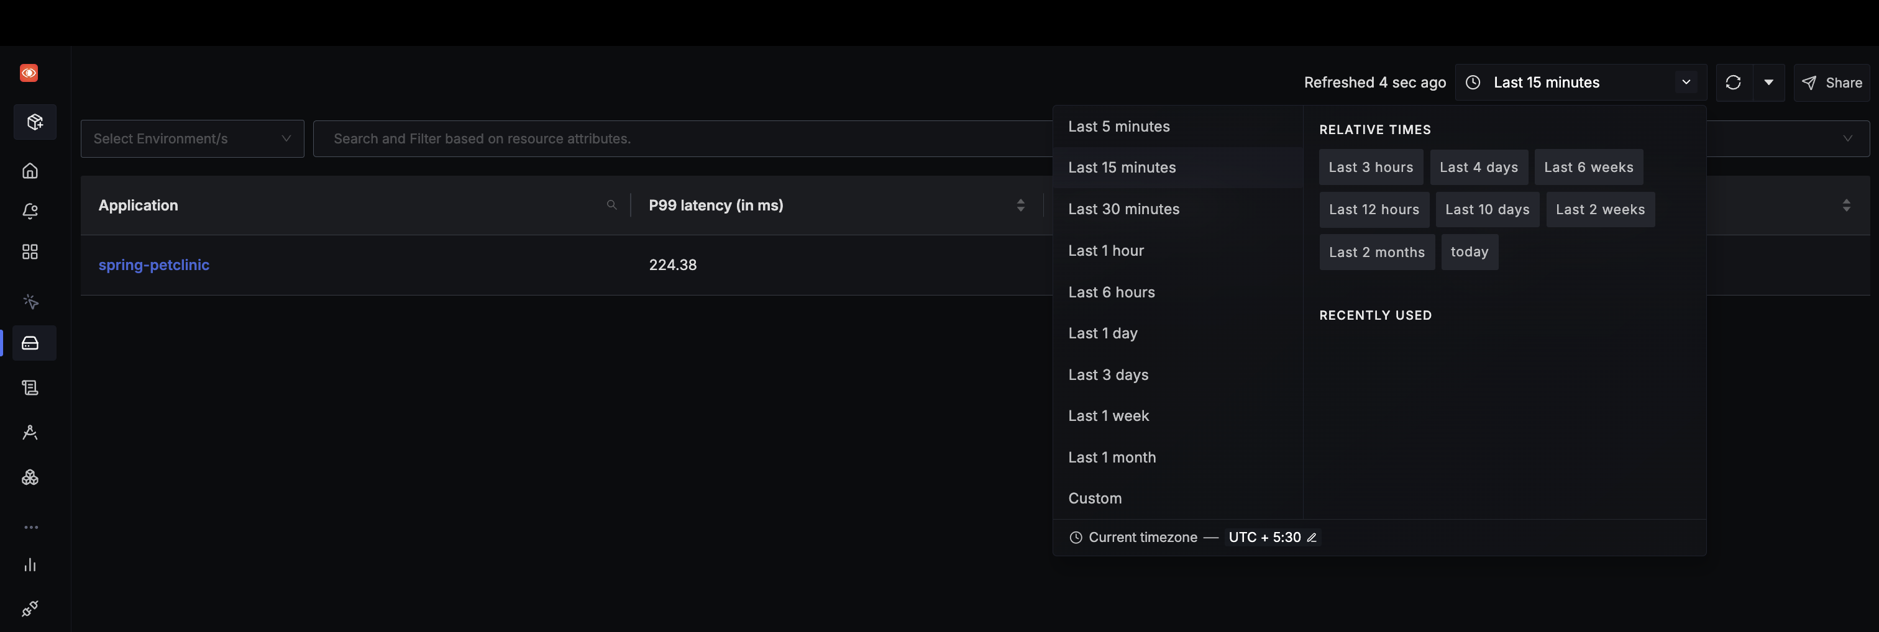
Task: Open the Alerts bell sidebar icon
Action: point(30,212)
